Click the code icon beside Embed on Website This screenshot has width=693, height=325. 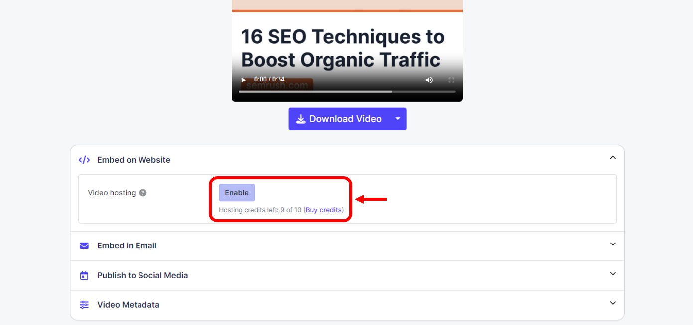(x=84, y=159)
